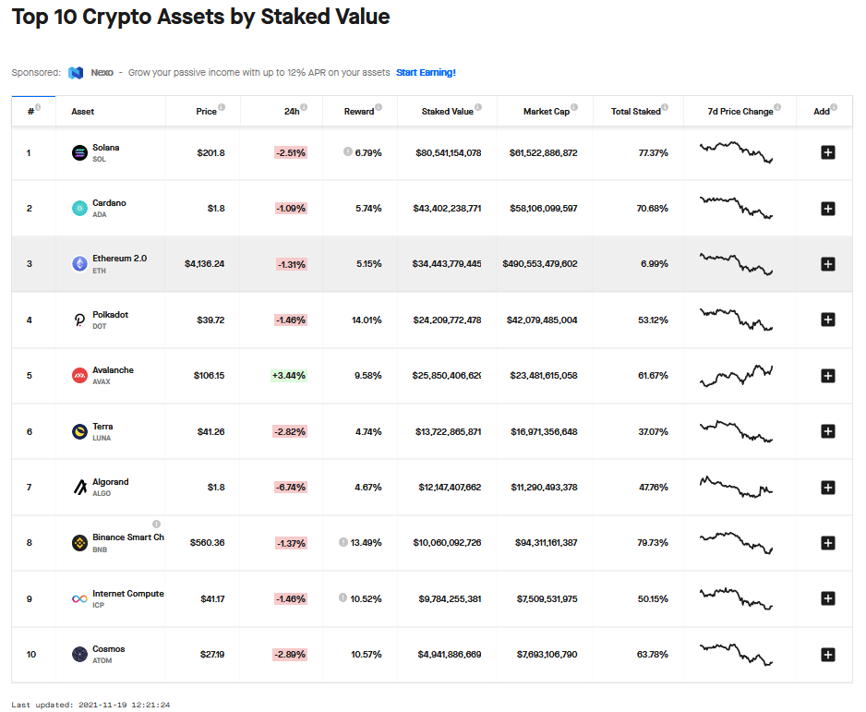Click the Cardano ADA logo icon
The height and width of the screenshot is (712, 866).
click(x=79, y=208)
